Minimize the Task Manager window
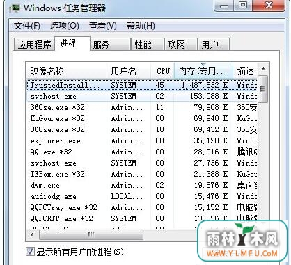The height and width of the screenshot is (265, 291). [x=223, y=6]
